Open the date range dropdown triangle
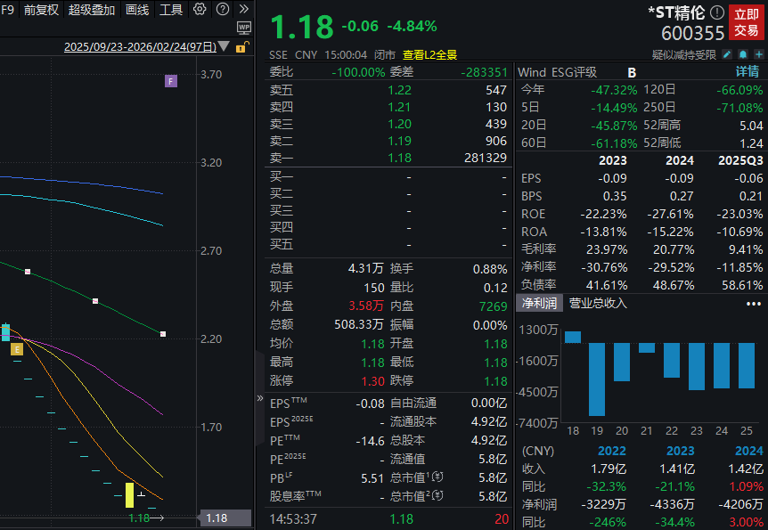Screen dimensions: 768x530 (x=224, y=46)
